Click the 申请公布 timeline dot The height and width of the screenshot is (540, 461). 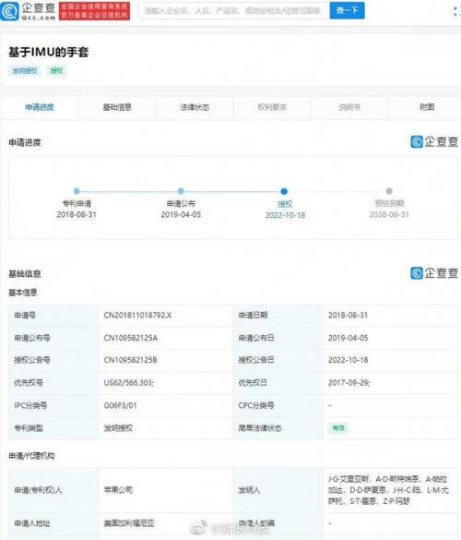pos(181,191)
